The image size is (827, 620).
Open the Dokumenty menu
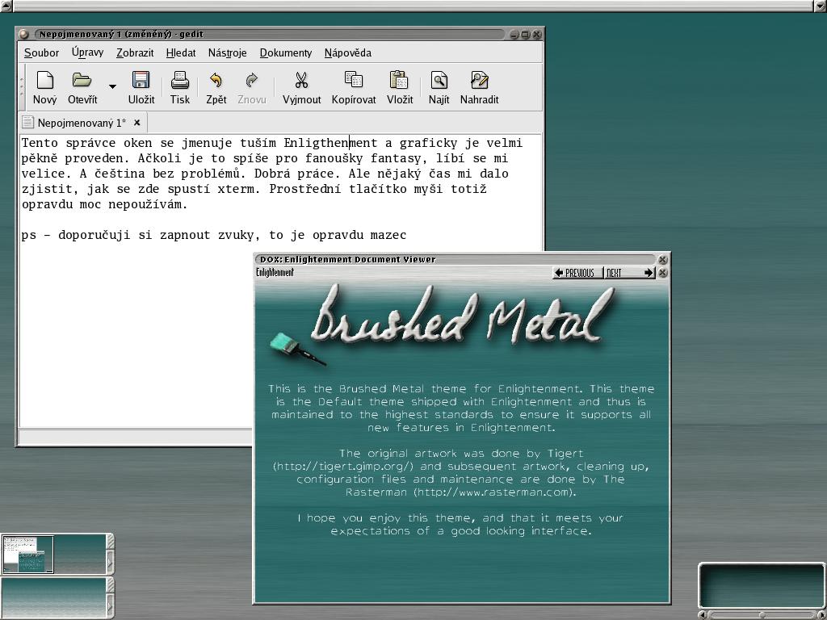[x=286, y=52]
